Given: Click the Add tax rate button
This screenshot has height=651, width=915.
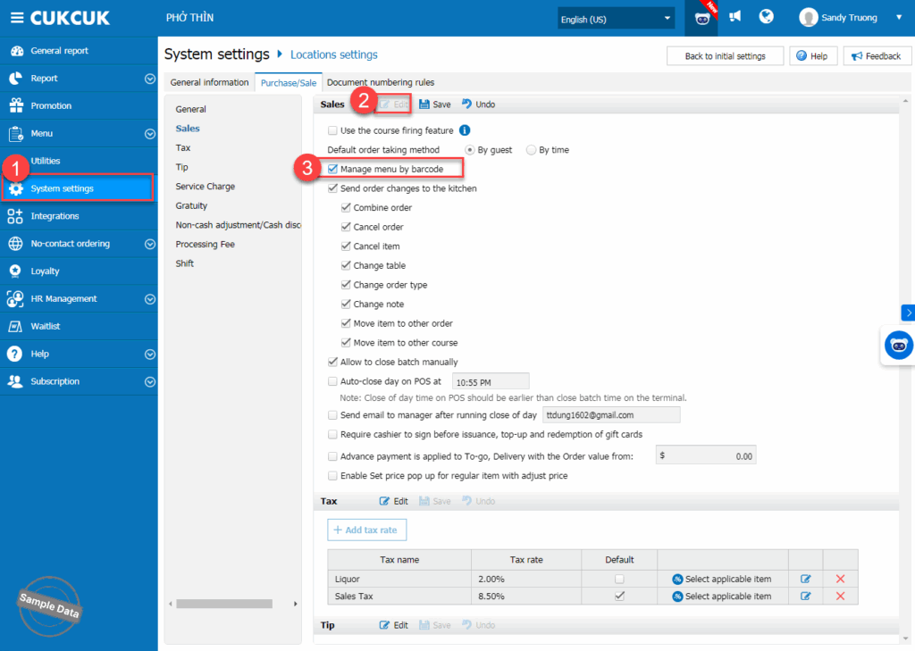Looking at the screenshot, I should (366, 530).
